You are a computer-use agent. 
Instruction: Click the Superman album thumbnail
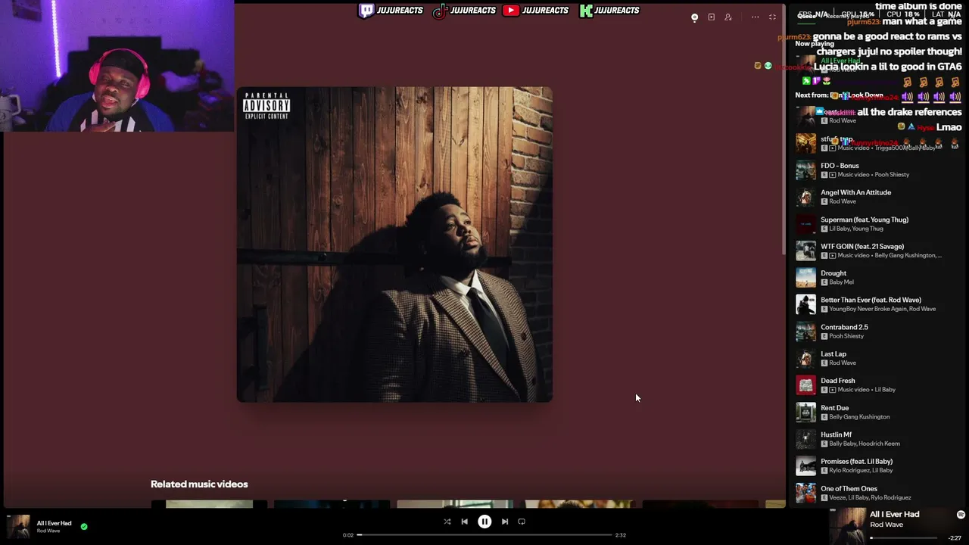(805, 224)
